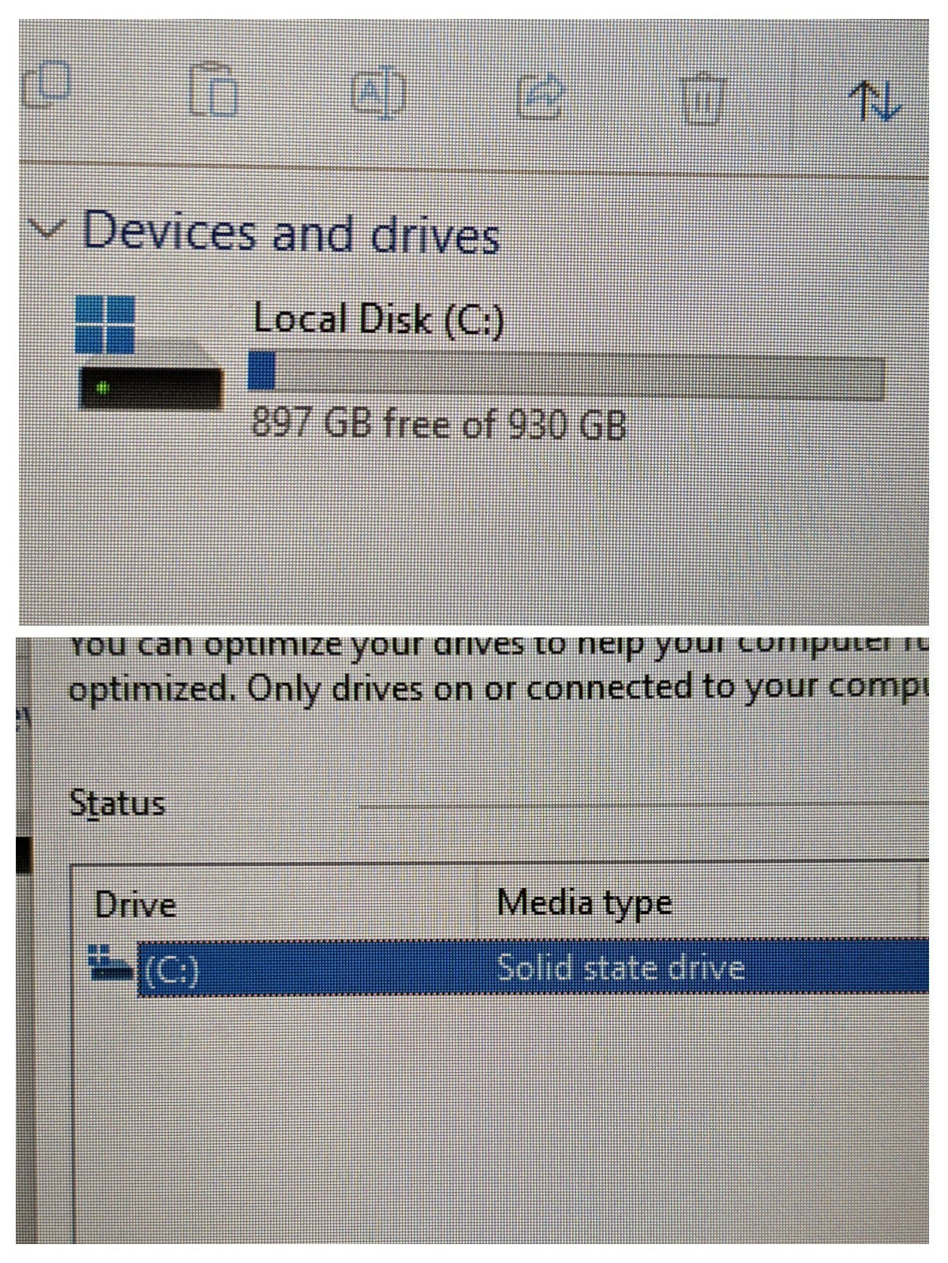The height and width of the screenshot is (1263, 948).
Task: Select the Rename icon in the toolbar
Action: pyautogui.click(x=377, y=95)
